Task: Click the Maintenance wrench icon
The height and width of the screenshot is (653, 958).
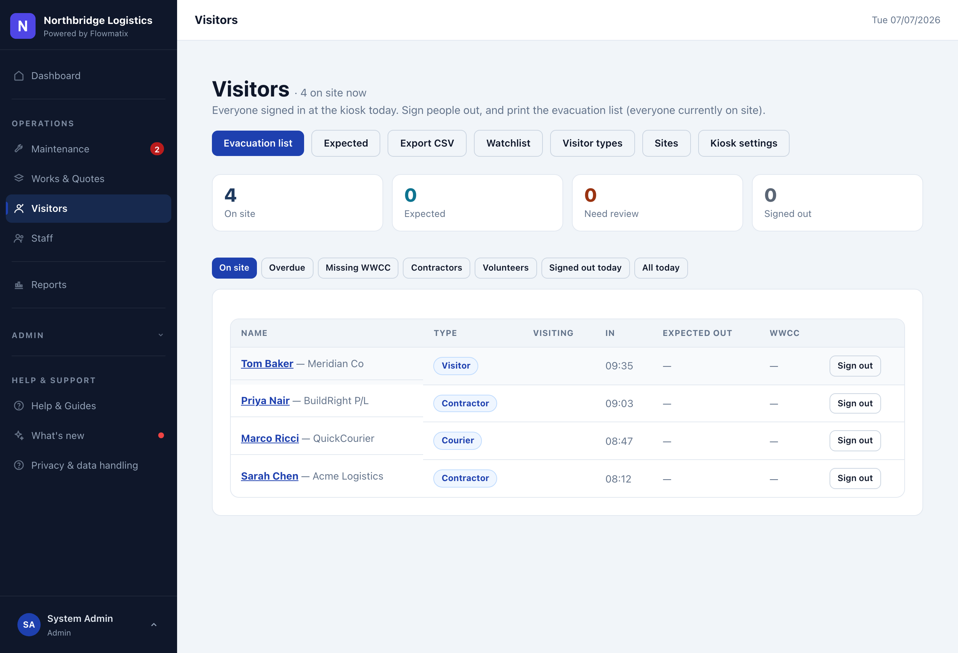Action: [x=19, y=149]
